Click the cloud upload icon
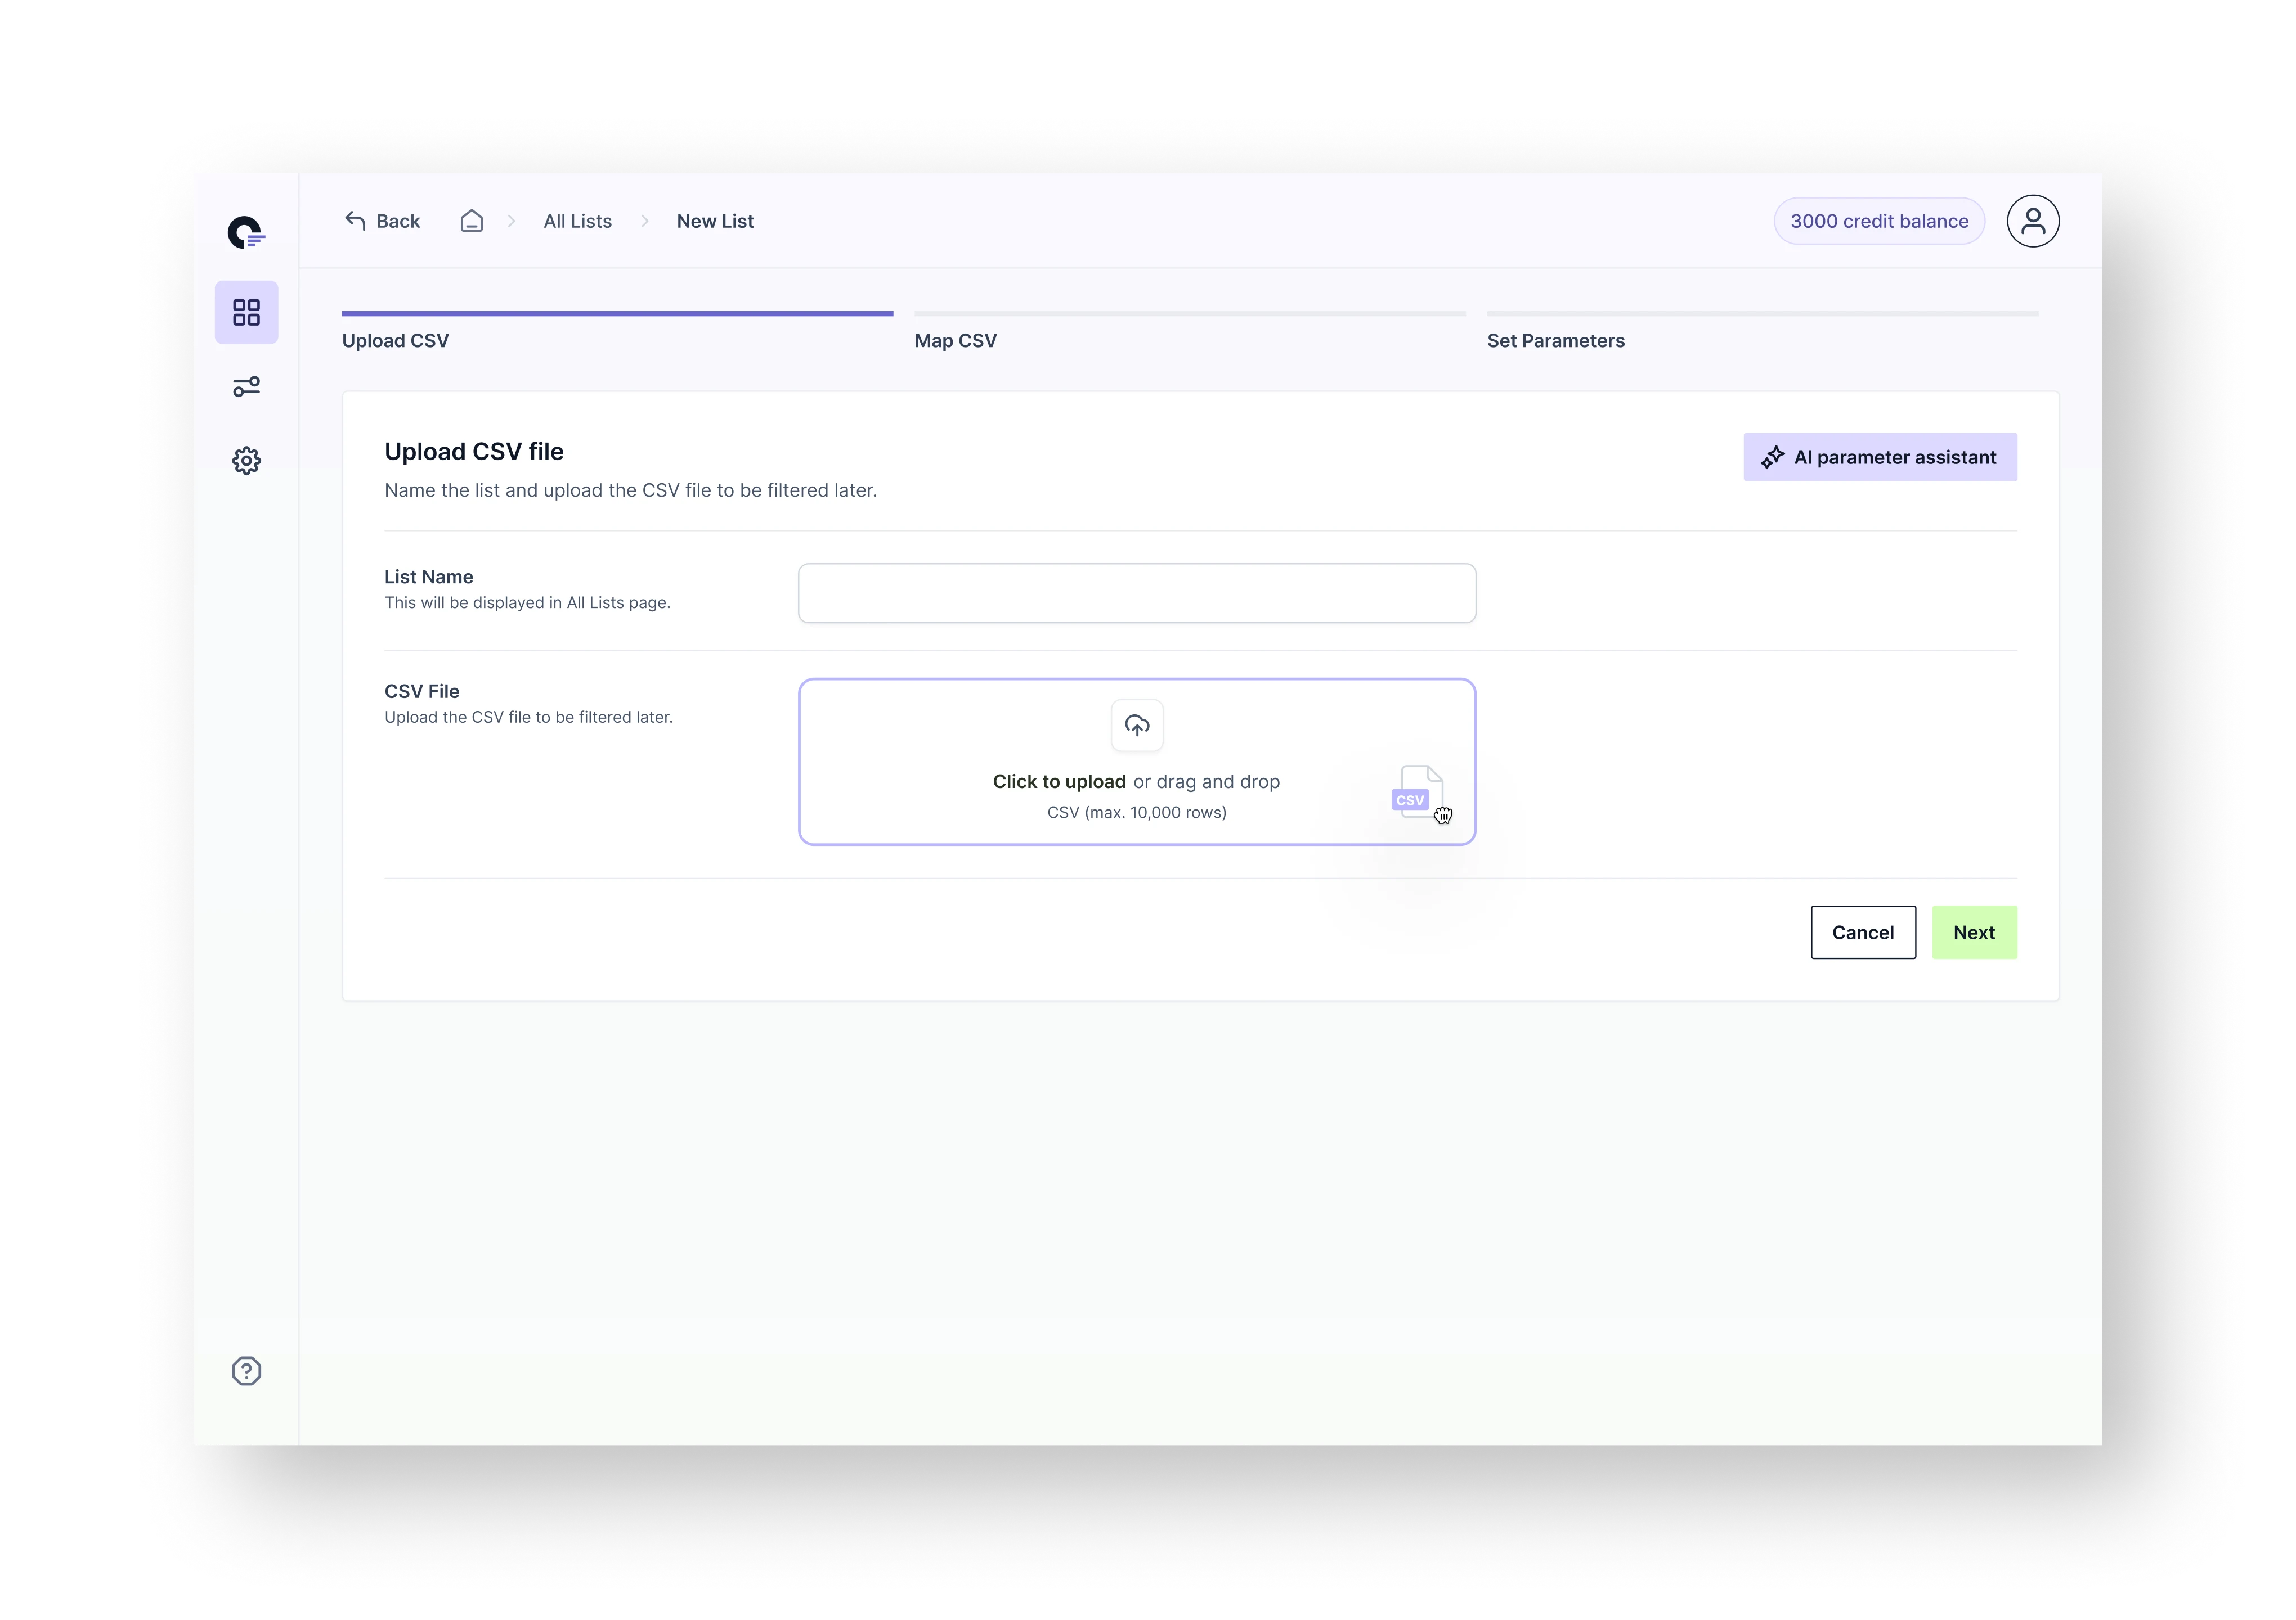This screenshot has width=2296, height=1620. (x=1137, y=726)
